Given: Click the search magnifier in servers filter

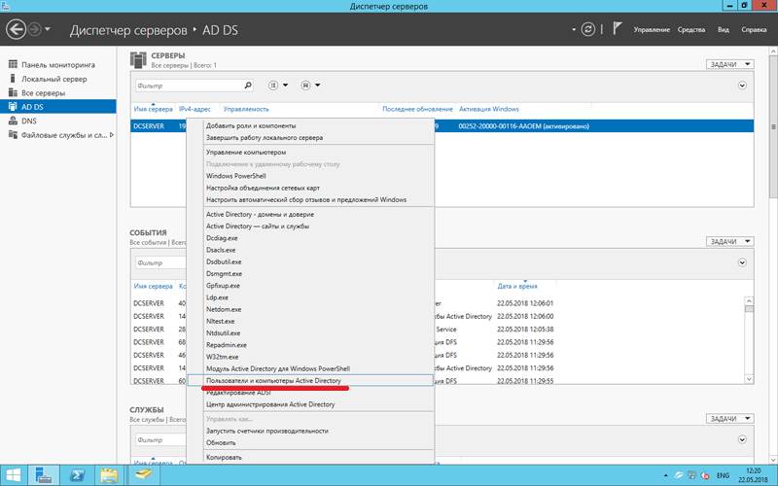Looking at the screenshot, I should click(x=248, y=87).
